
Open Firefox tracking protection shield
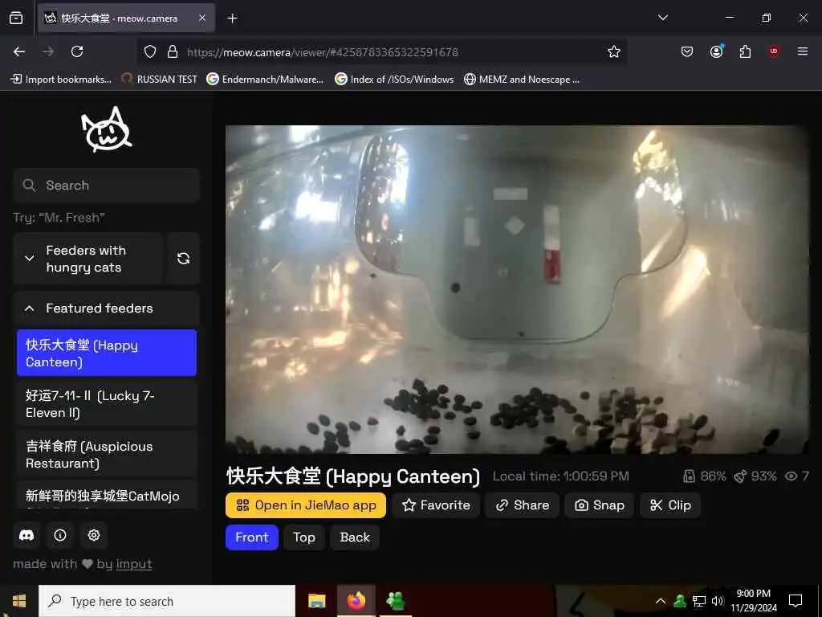point(150,51)
